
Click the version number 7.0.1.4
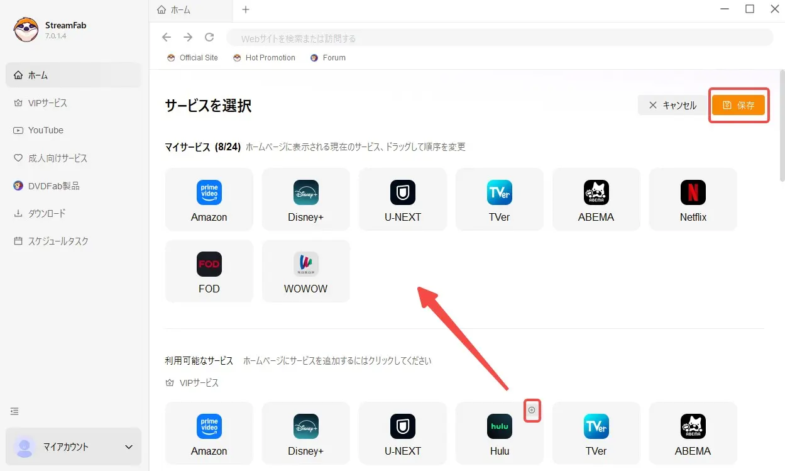pyautogui.click(x=56, y=36)
